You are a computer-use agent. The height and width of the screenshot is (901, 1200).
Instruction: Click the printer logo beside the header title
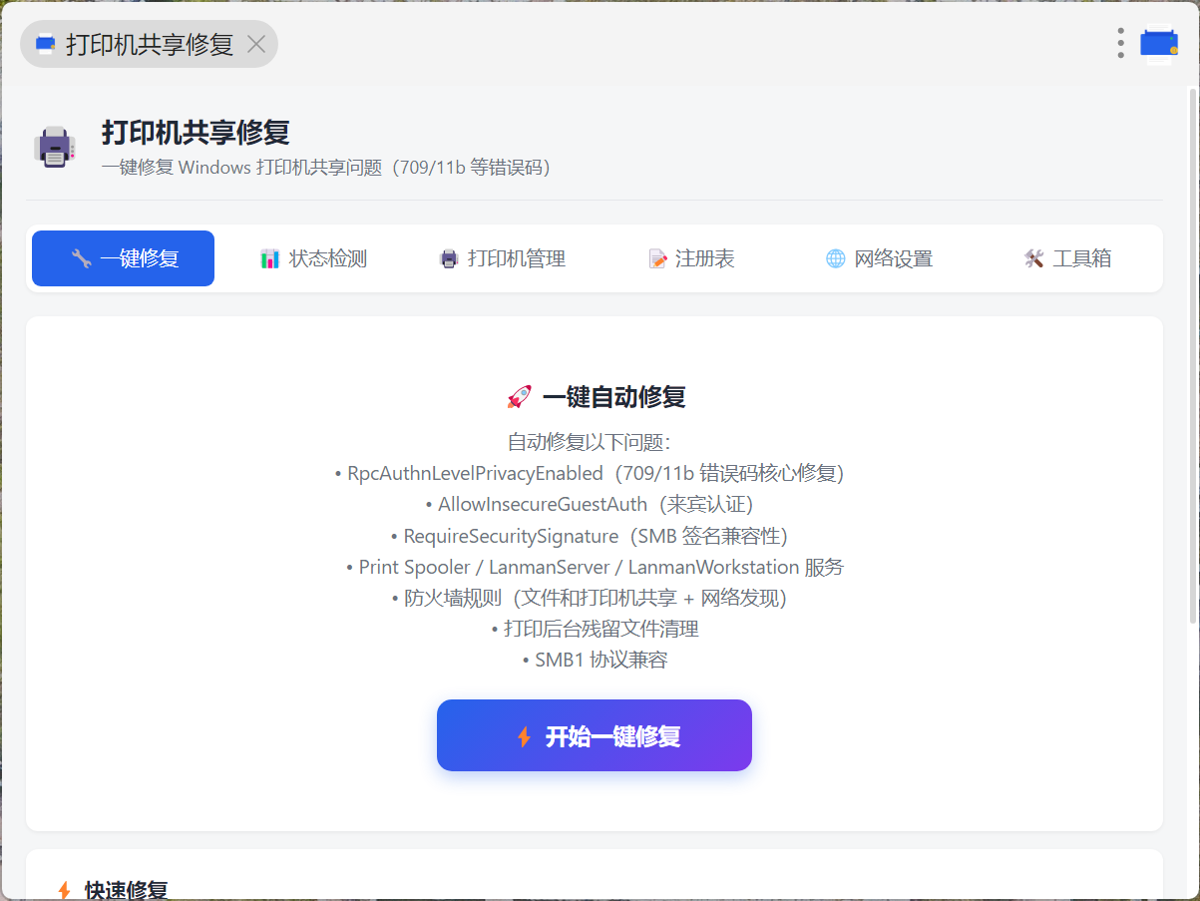(55, 148)
